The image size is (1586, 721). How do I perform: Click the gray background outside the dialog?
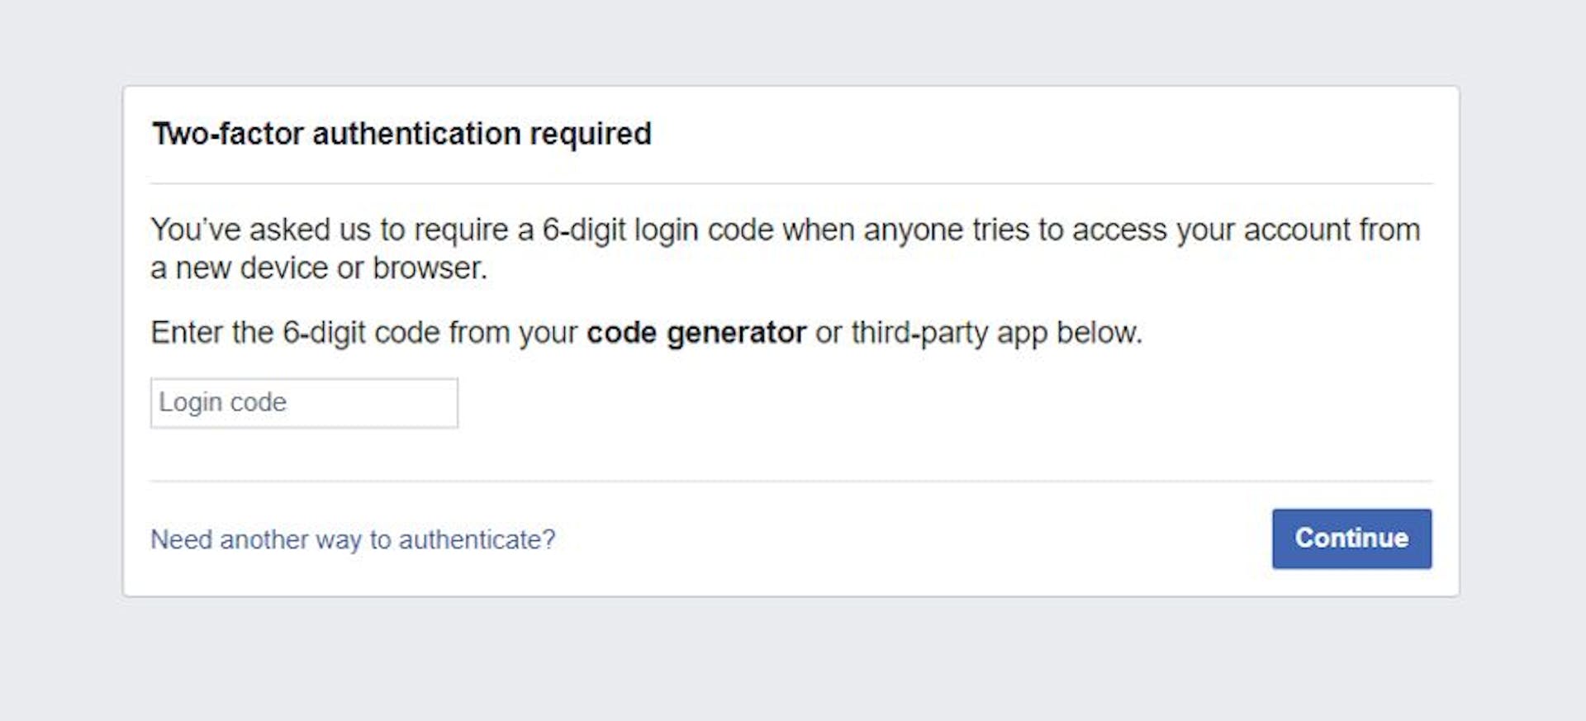pyautogui.click(x=793, y=661)
